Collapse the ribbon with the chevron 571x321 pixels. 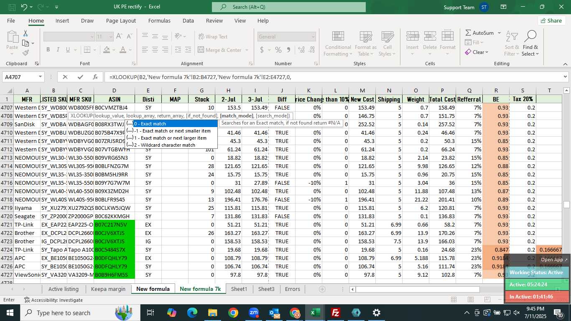[x=565, y=64]
